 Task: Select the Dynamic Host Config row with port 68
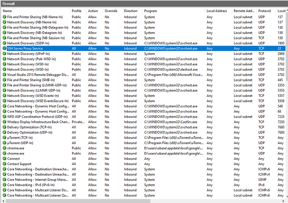coord(143,111)
